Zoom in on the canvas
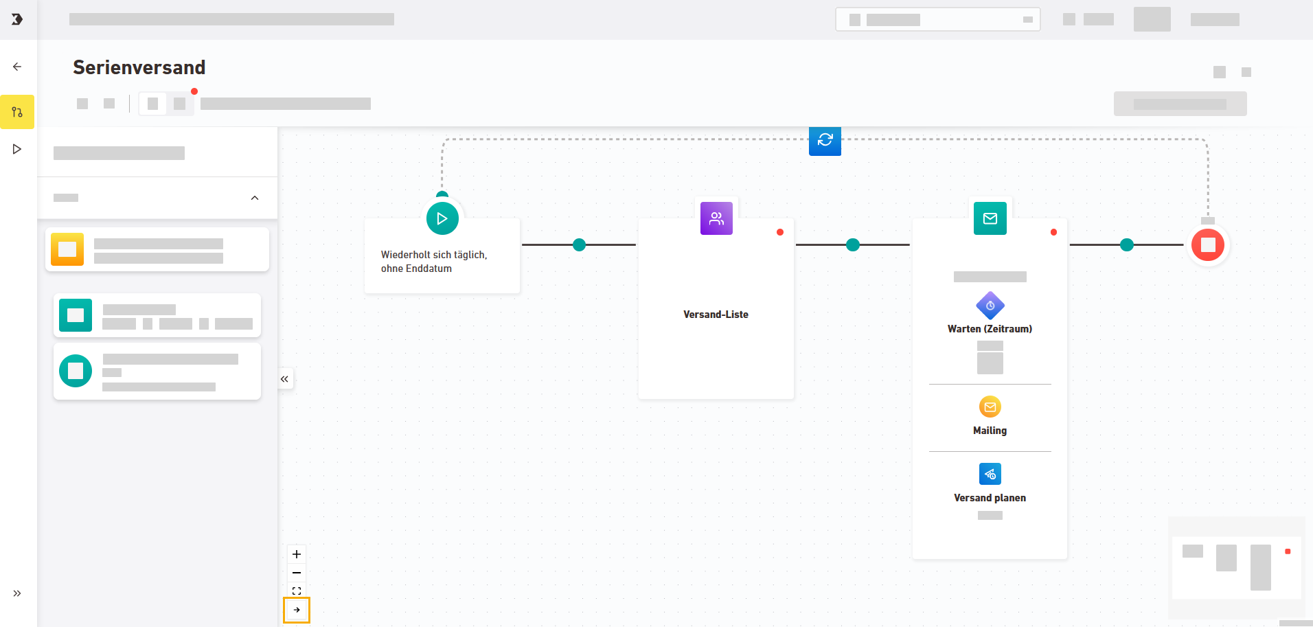1313x627 pixels. (297, 554)
